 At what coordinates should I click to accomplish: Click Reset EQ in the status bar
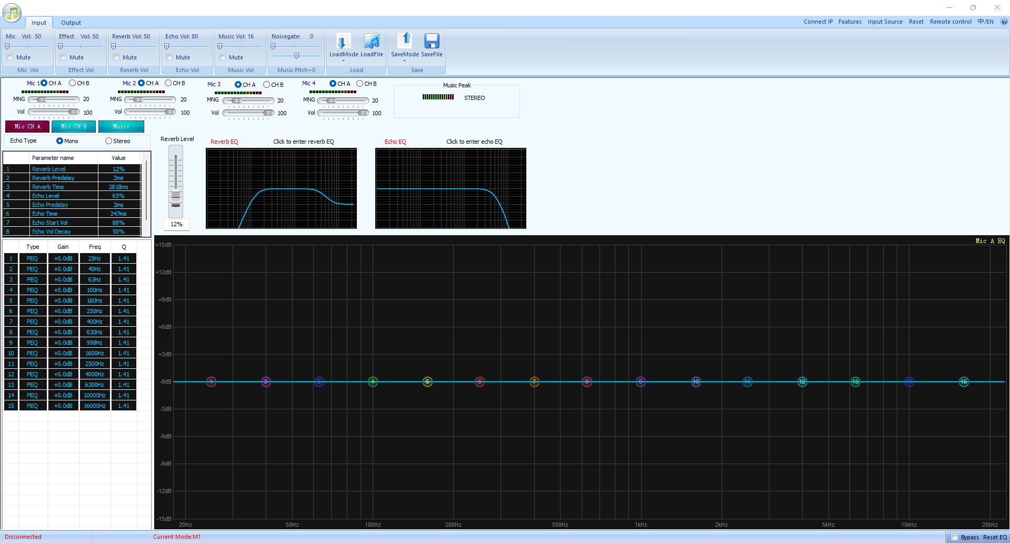click(x=995, y=537)
